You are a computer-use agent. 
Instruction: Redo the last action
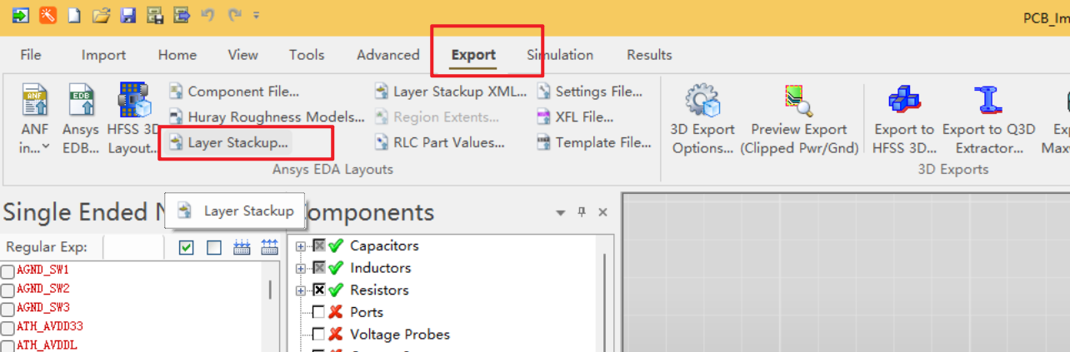pos(234,15)
